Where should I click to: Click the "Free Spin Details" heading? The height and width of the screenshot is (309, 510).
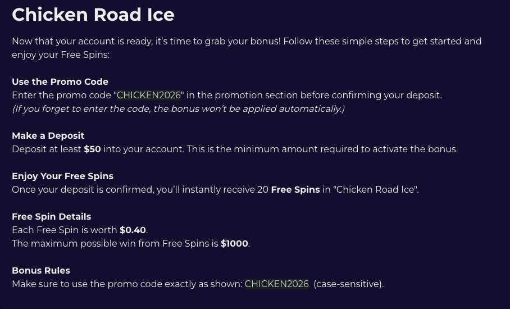[51, 217]
